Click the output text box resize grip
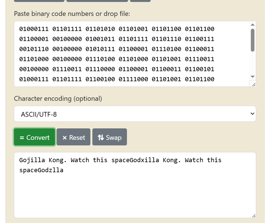 click(253, 215)
